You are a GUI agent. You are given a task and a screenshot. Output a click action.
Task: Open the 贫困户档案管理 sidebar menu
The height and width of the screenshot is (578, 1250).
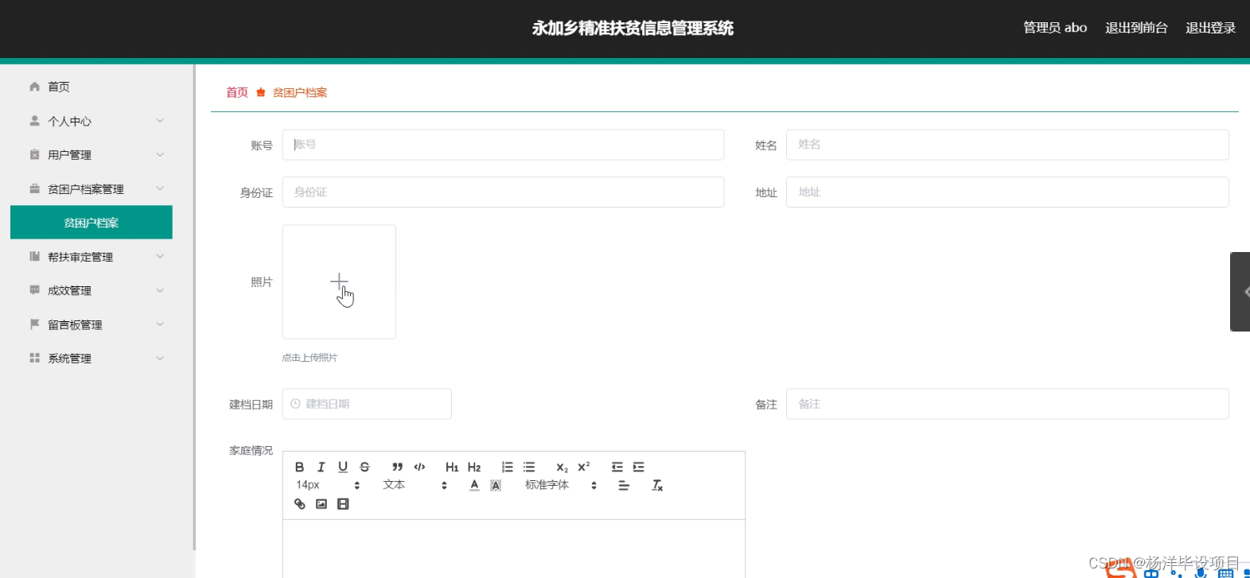point(92,188)
